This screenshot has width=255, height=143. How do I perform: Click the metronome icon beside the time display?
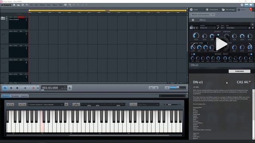pyautogui.click(x=70, y=88)
